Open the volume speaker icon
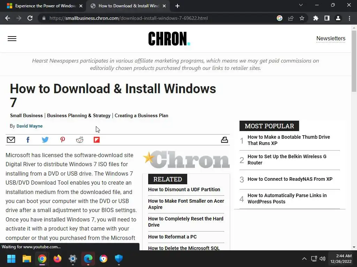 point(322,259)
